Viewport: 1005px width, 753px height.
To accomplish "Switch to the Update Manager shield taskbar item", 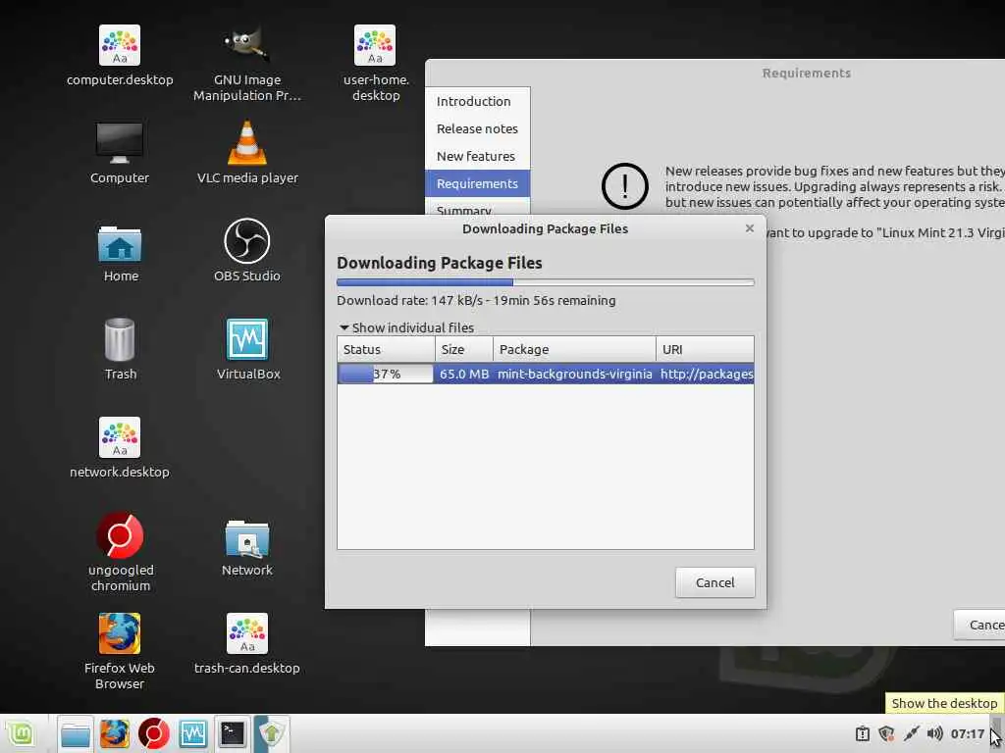I will 272,733.
